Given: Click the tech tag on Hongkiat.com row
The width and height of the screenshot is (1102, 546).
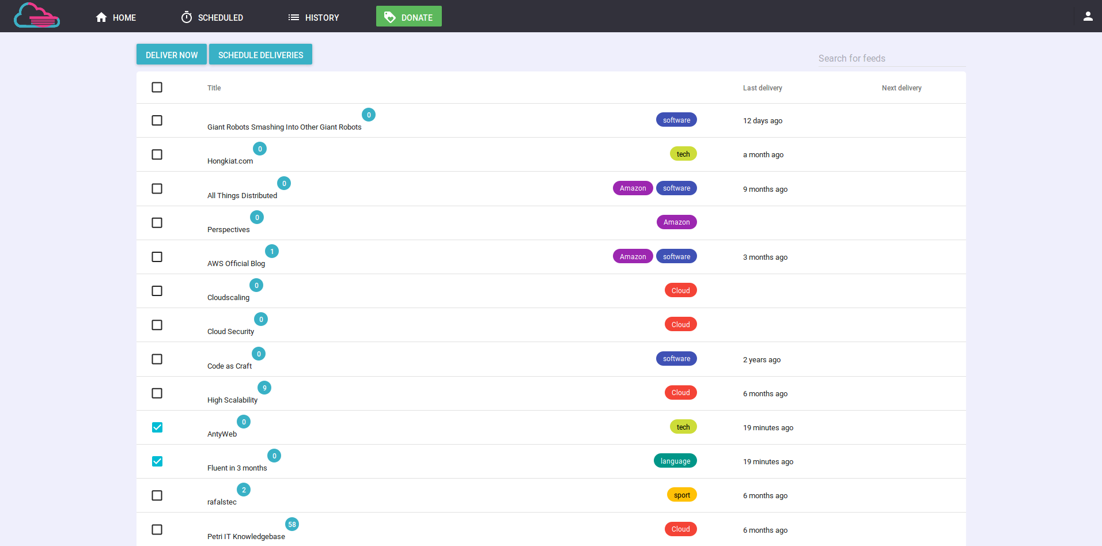Looking at the screenshot, I should (683, 154).
